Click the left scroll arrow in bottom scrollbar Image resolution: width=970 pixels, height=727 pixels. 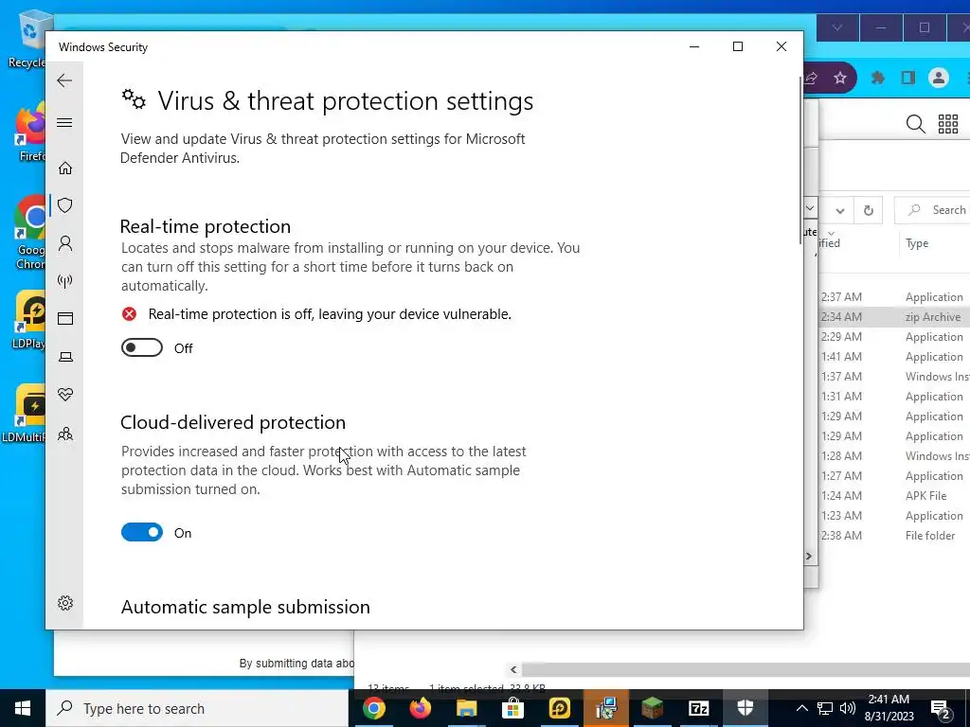[x=513, y=669]
